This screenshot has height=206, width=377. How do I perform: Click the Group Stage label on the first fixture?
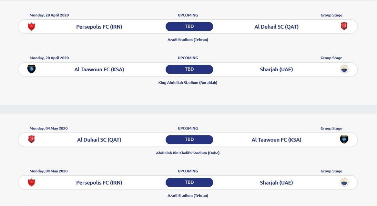pos(331,15)
